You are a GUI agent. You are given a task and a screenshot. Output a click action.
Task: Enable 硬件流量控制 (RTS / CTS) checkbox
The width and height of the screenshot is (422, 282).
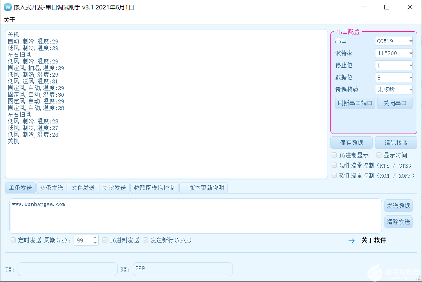[x=334, y=165]
